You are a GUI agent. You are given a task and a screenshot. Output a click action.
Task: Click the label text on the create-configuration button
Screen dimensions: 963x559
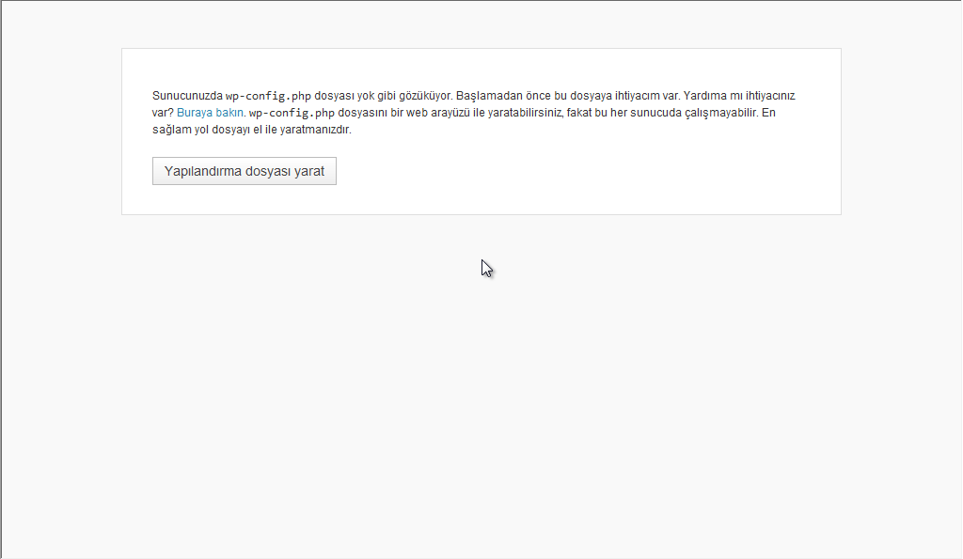tap(244, 170)
